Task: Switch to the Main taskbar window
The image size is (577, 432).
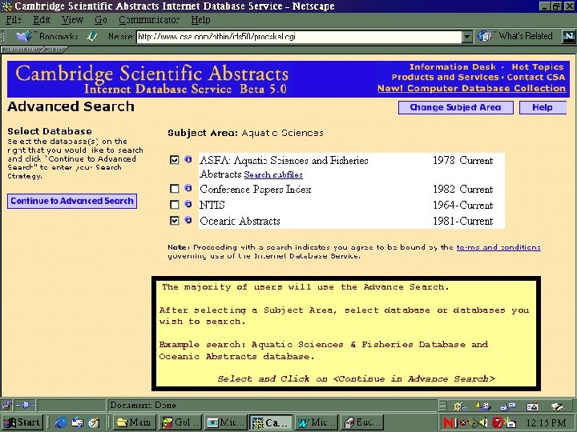Action: 135,423
